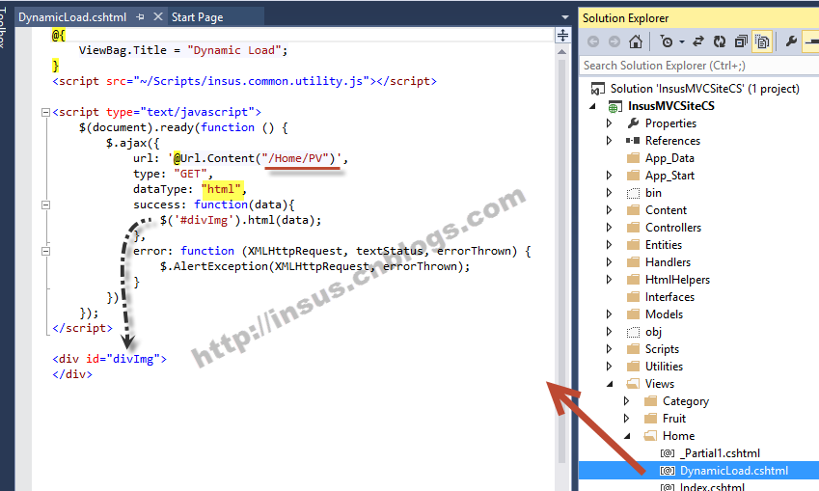
Task: Select _Partial1.cshtml file label
Action: point(721,452)
